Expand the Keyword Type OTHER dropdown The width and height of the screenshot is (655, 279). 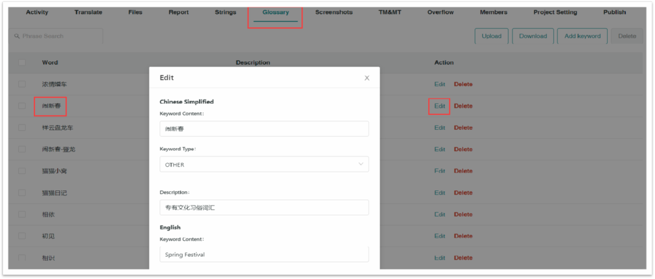click(x=264, y=164)
